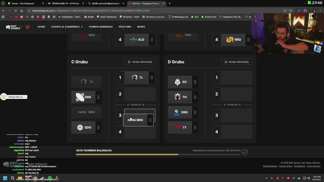Grab the drag handle of TL in slot 1

[152, 78]
